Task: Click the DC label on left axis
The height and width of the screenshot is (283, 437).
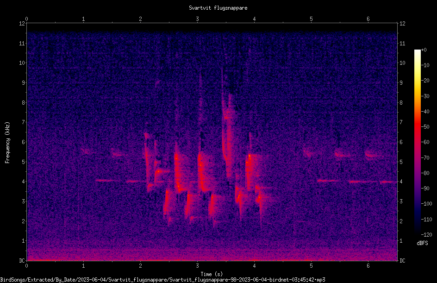Action: (22, 260)
